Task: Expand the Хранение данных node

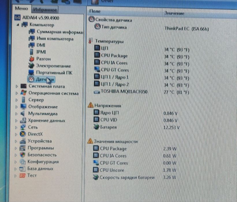Action: pyautogui.click(x=16, y=121)
